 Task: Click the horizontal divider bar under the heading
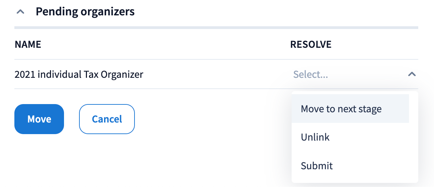216,28
